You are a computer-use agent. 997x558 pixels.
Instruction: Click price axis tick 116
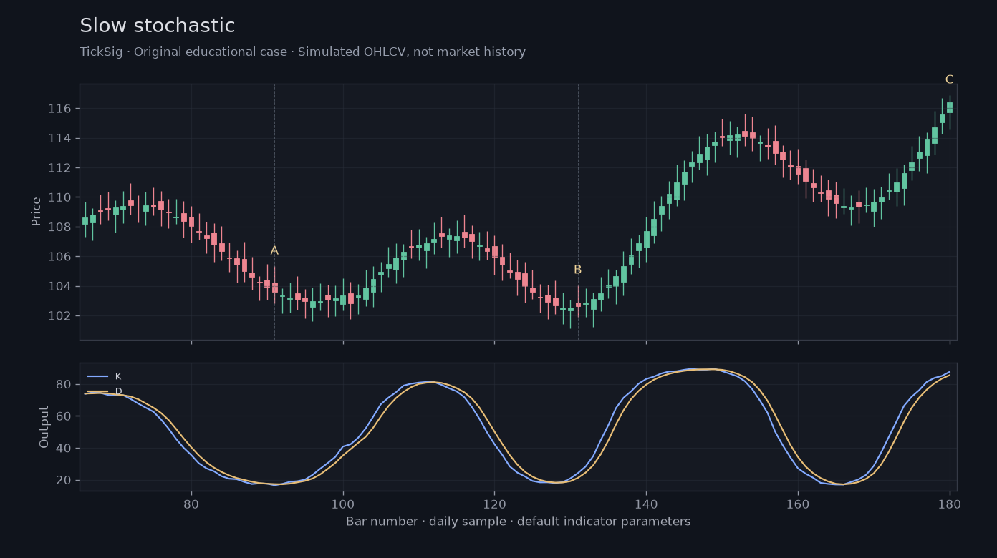59,109
